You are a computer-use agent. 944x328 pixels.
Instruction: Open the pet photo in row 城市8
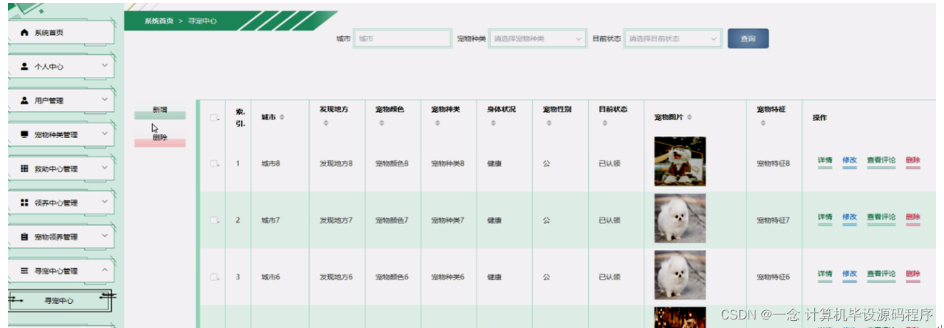[680, 162]
